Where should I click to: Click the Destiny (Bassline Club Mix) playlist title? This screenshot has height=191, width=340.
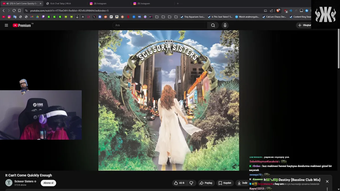point(299,180)
